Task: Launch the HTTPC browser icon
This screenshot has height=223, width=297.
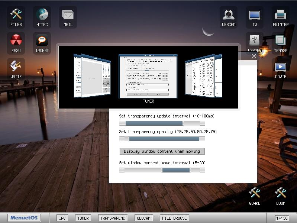Action: (42, 17)
